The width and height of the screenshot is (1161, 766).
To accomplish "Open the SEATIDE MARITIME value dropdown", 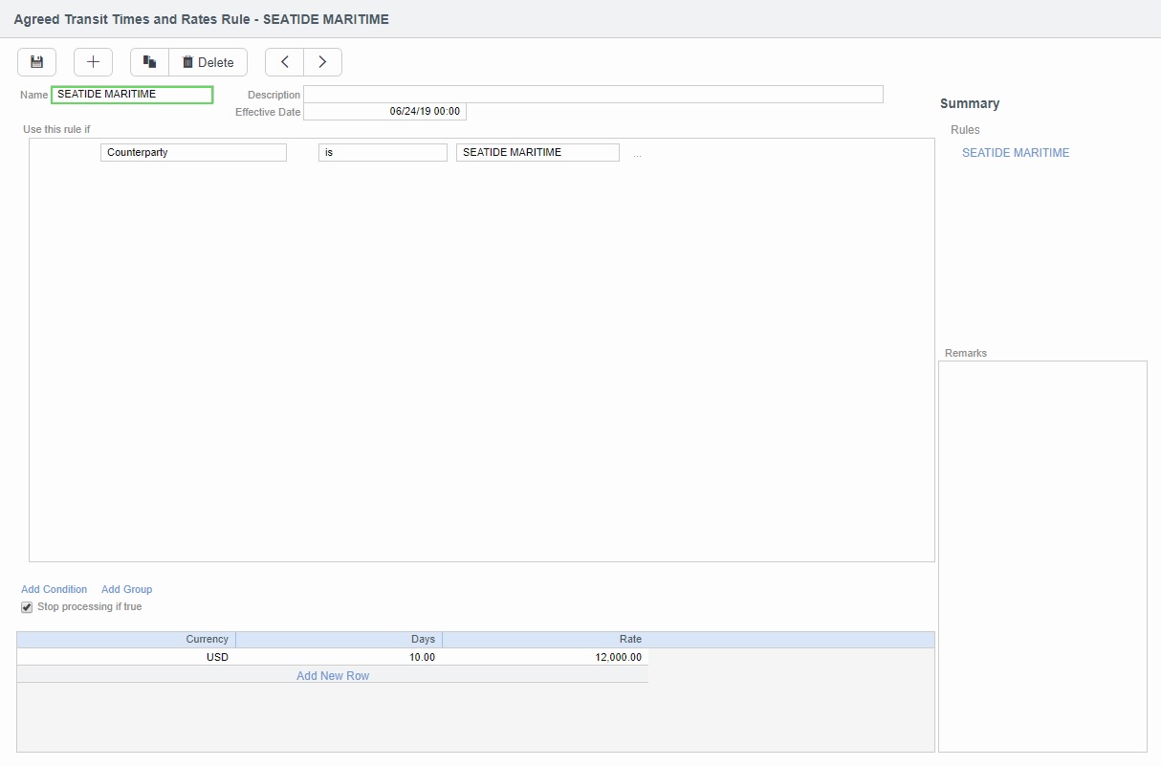I will [x=537, y=153].
